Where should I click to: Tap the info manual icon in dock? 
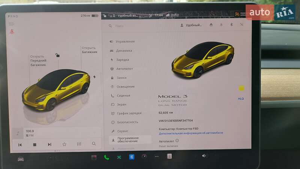point(169,156)
